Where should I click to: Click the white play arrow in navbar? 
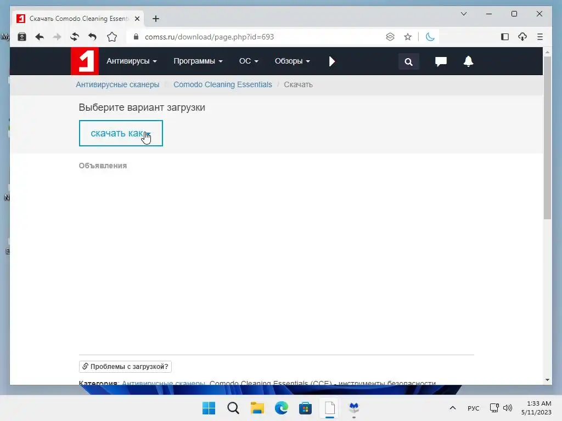332,61
